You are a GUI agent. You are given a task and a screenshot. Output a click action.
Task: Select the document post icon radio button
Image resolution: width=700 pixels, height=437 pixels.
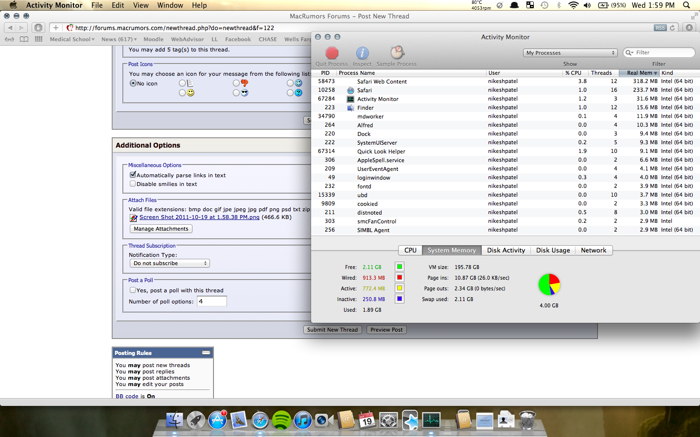point(182,83)
